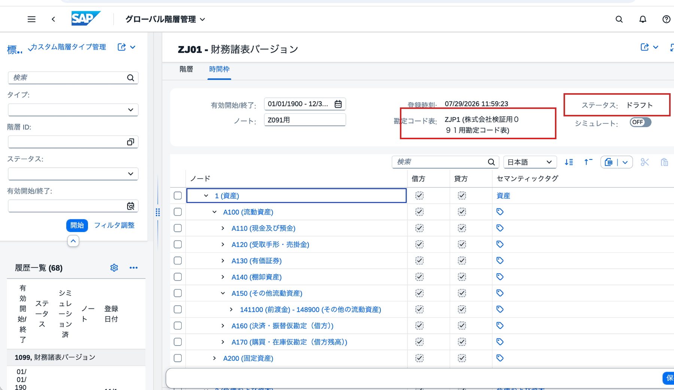674x390 pixels.
Task: Open the header search icon
Action: (619, 19)
